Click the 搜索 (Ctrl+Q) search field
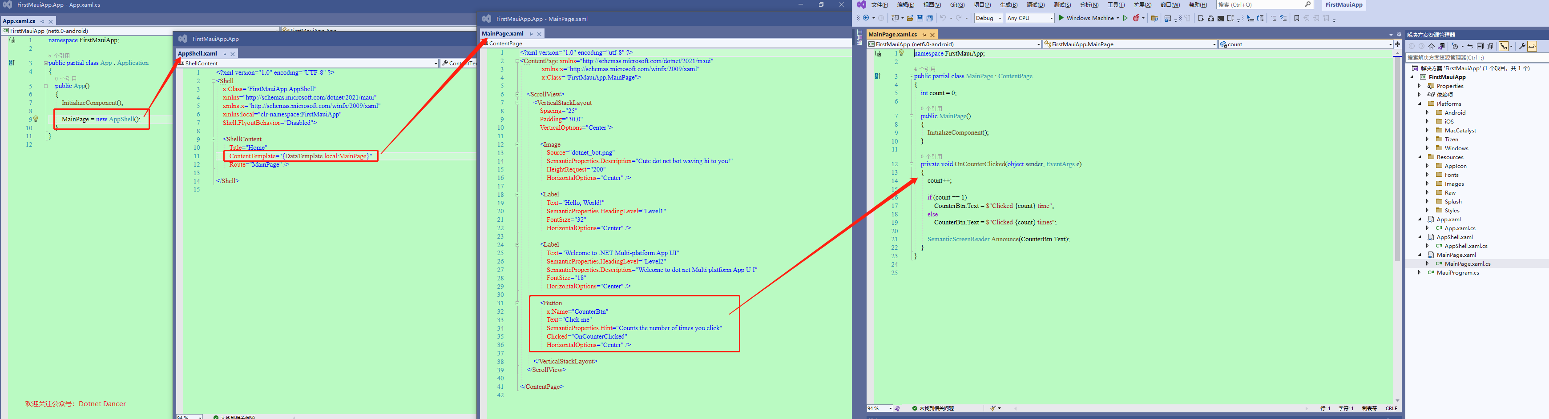Viewport: 1549px width, 419px height. pos(1265,4)
